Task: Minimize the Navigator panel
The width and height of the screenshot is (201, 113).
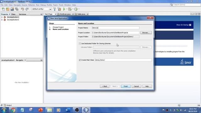Action: coord(41,60)
